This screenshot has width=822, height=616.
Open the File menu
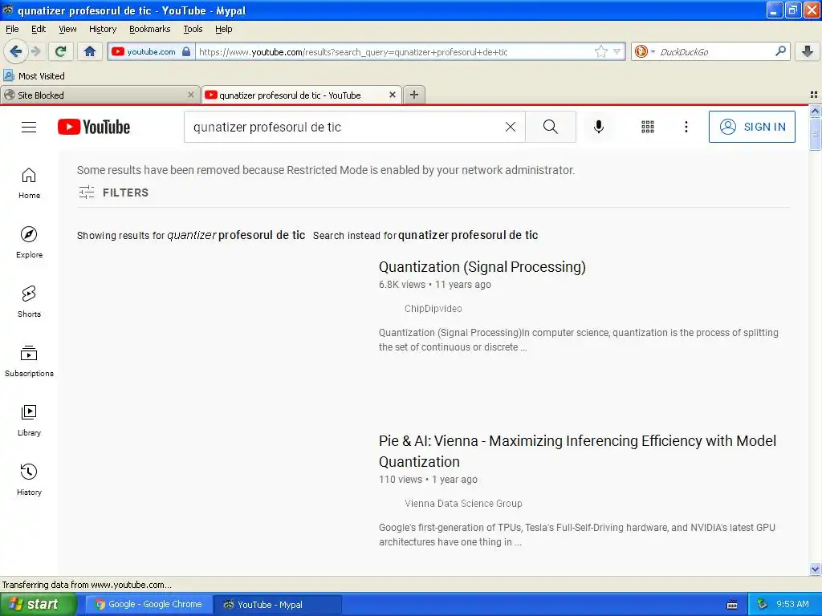[x=12, y=29]
